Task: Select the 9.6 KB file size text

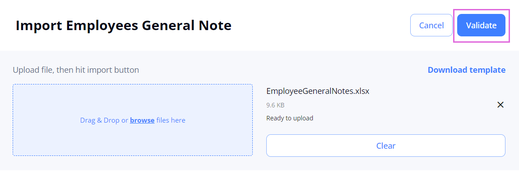Action: (275, 106)
